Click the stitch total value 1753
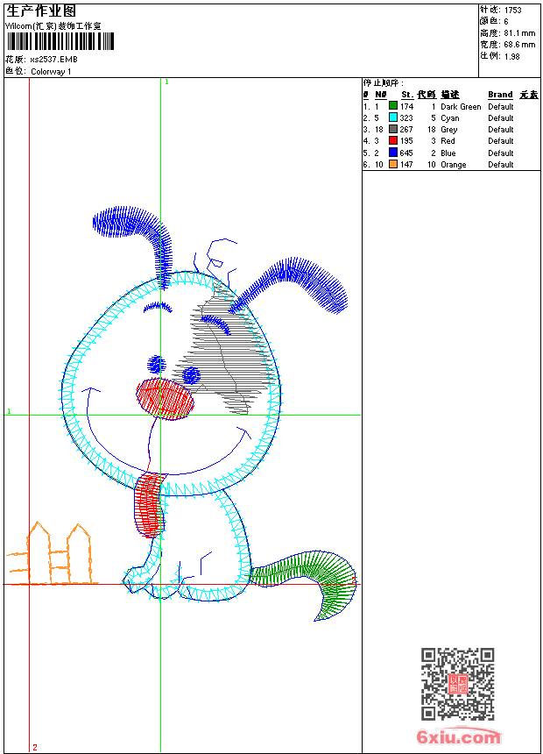Screen dimensions: 543x754 [x=512, y=11]
